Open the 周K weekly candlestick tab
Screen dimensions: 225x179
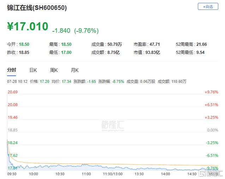click(x=54, y=70)
